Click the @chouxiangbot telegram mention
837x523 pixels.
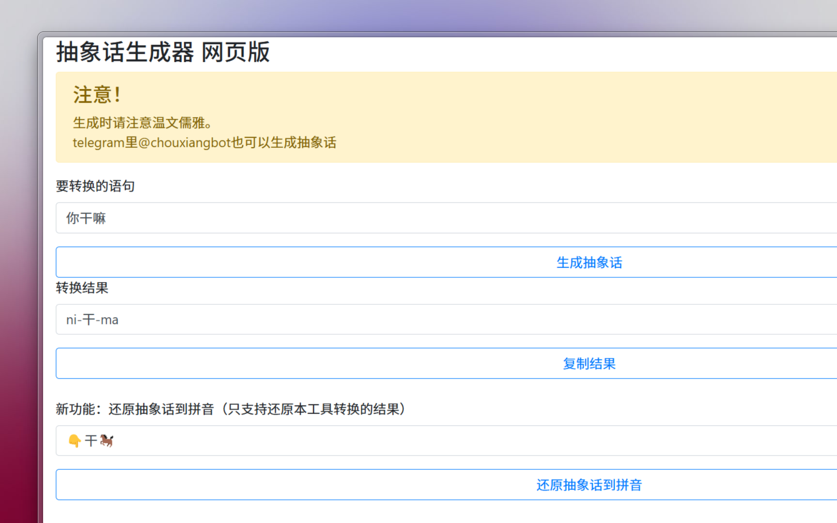click(184, 143)
